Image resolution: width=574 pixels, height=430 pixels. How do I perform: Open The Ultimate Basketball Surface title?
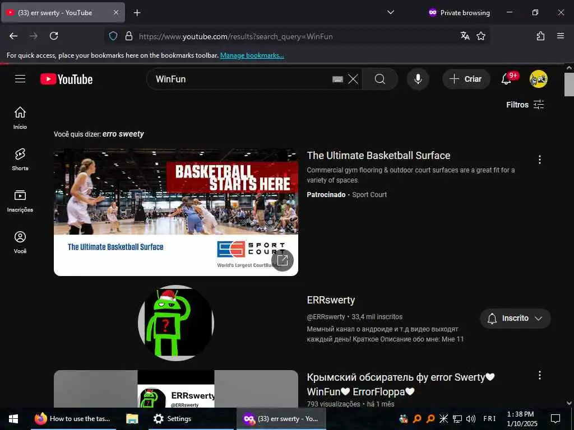pos(378,156)
